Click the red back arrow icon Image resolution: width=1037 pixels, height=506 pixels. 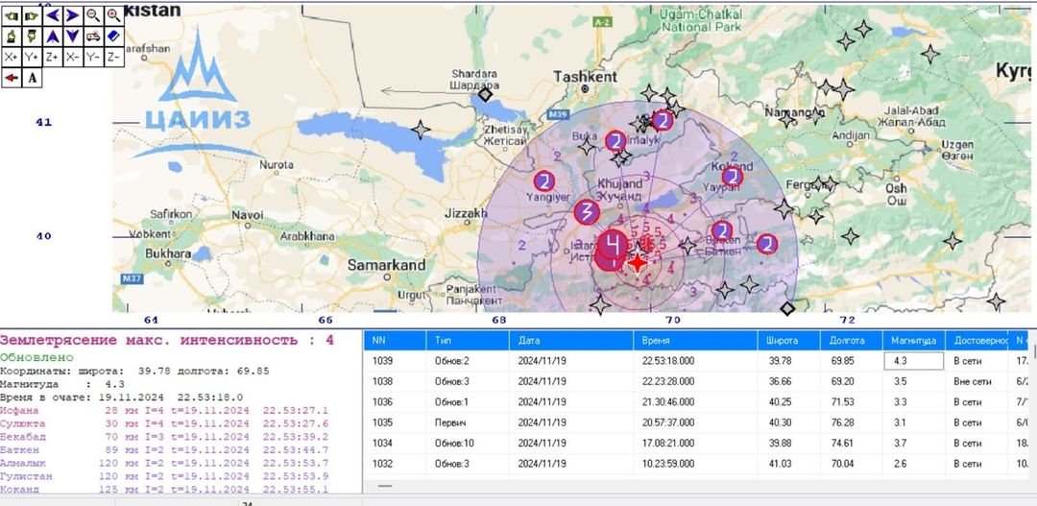coord(12,78)
